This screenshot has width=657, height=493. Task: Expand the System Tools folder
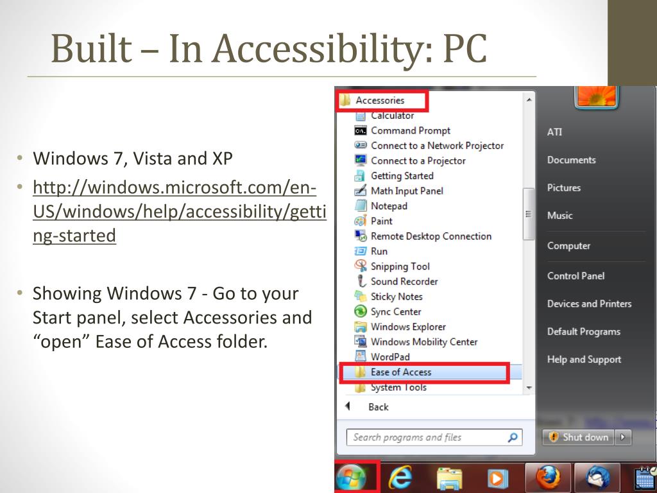pos(390,388)
